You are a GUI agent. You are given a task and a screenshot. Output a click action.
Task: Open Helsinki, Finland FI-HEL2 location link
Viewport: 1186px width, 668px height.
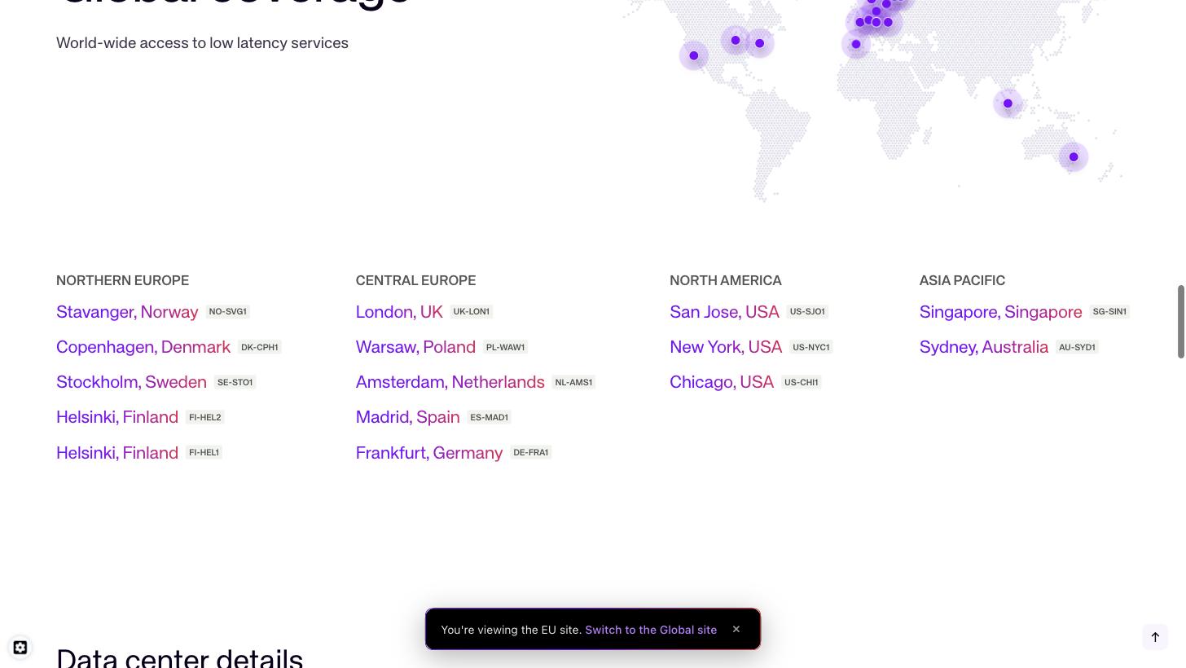[117, 417]
